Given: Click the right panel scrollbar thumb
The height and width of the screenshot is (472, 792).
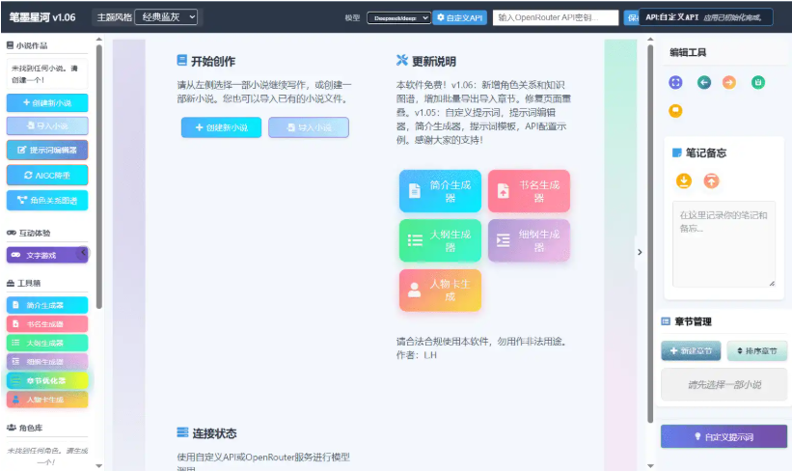Looking at the screenshot, I should tap(650, 233).
